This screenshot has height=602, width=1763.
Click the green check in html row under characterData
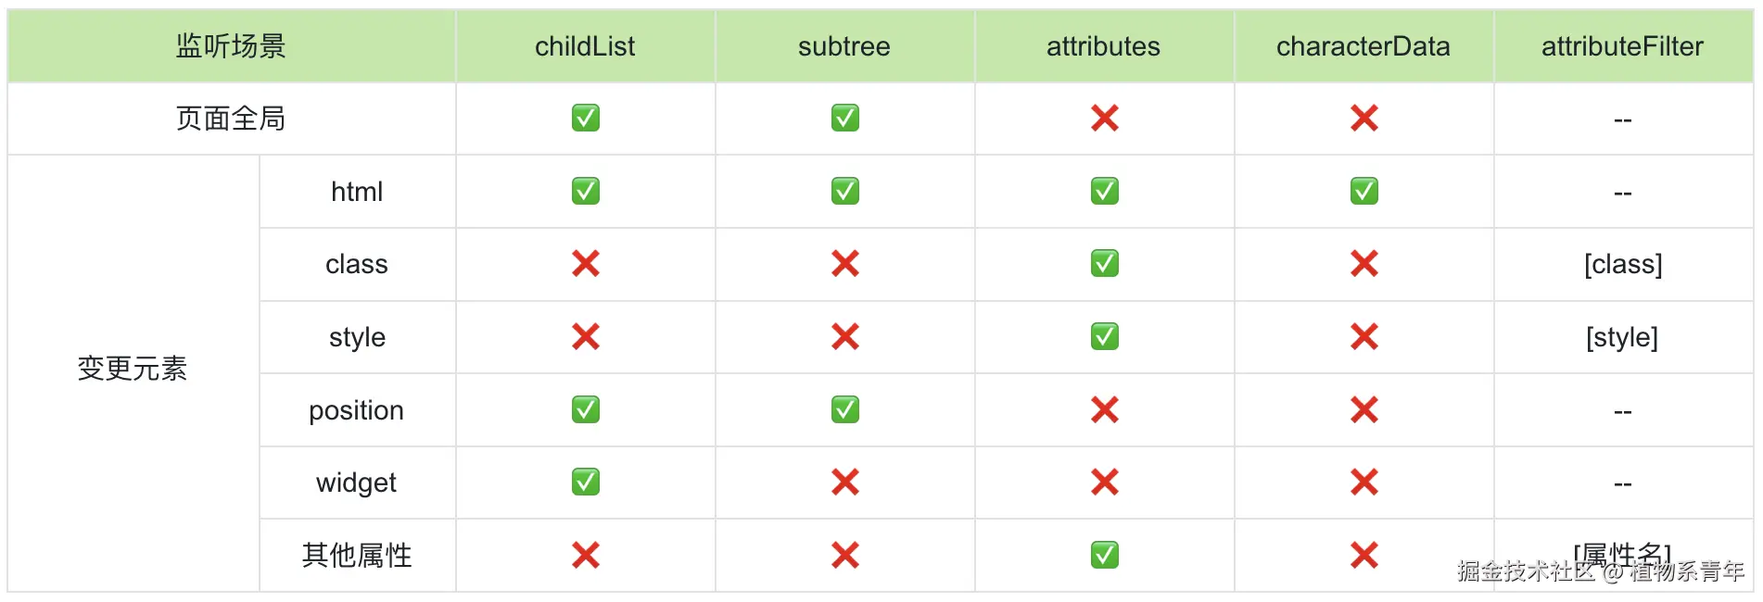click(1363, 191)
